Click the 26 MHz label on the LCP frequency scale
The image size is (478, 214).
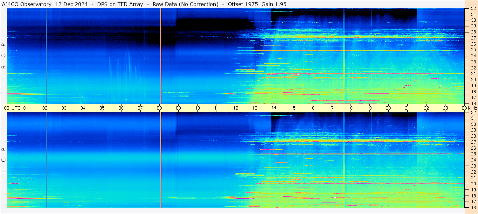(x=473, y=148)
